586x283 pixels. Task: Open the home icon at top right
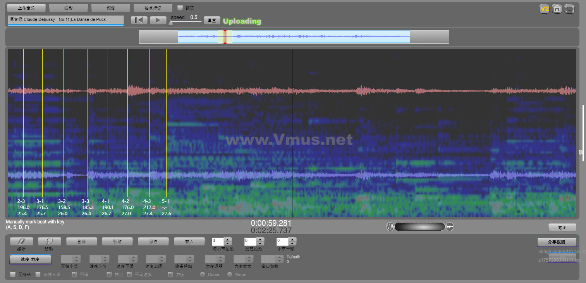557,9
